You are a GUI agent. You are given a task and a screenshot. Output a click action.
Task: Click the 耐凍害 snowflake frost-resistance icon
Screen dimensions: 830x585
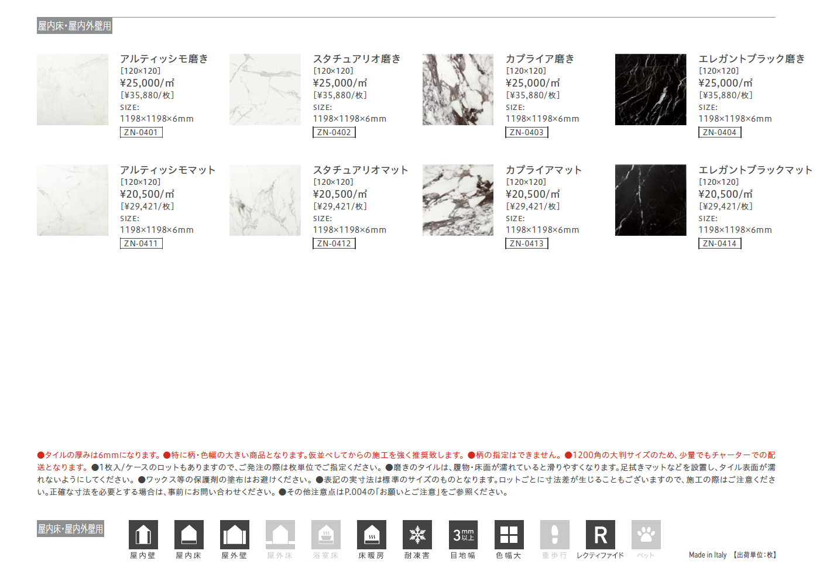[x=417, y=535]
